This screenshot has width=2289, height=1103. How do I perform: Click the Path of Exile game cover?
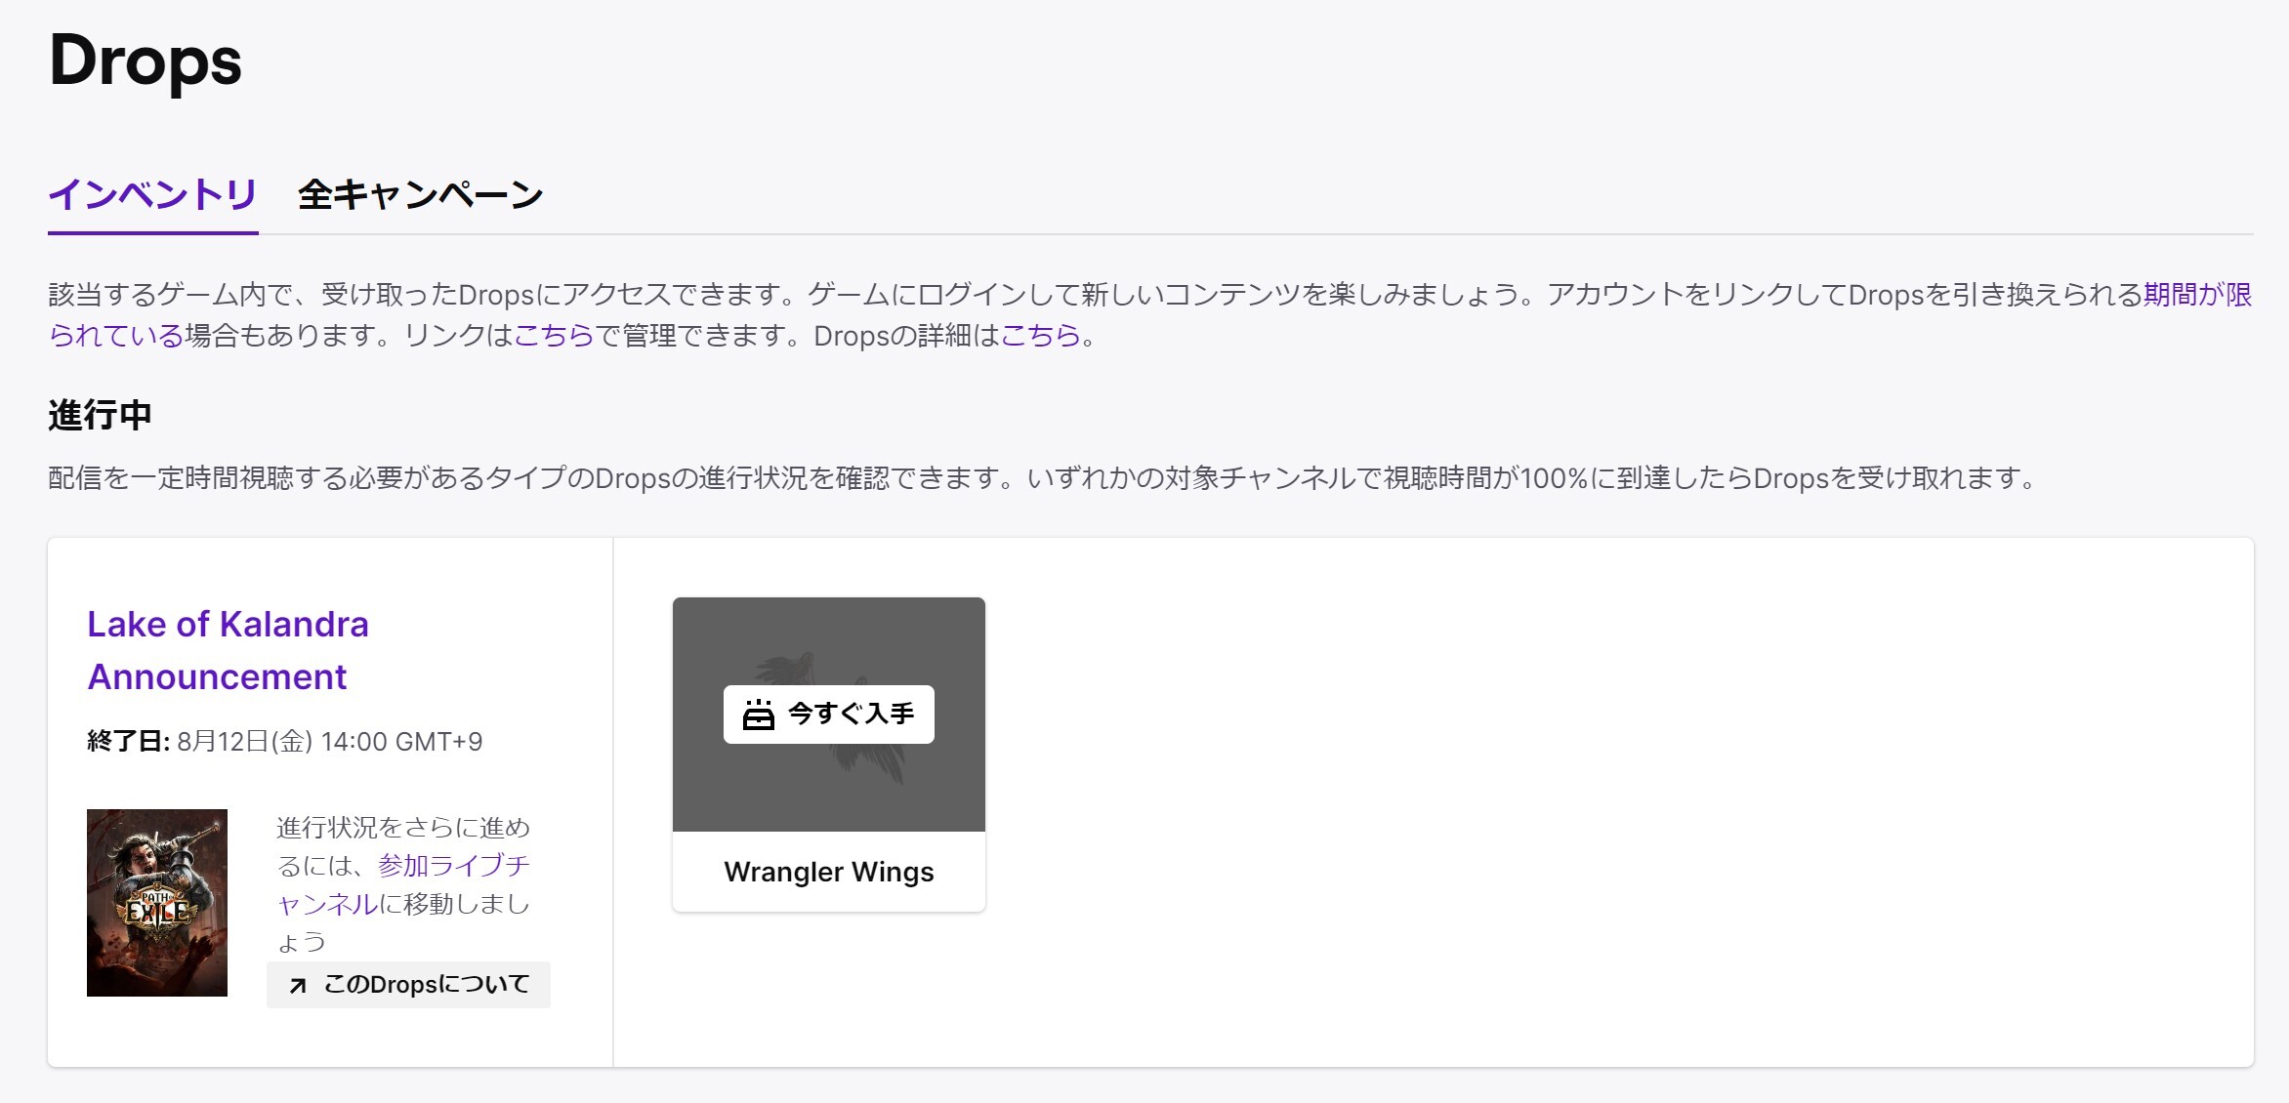point(157,903)
